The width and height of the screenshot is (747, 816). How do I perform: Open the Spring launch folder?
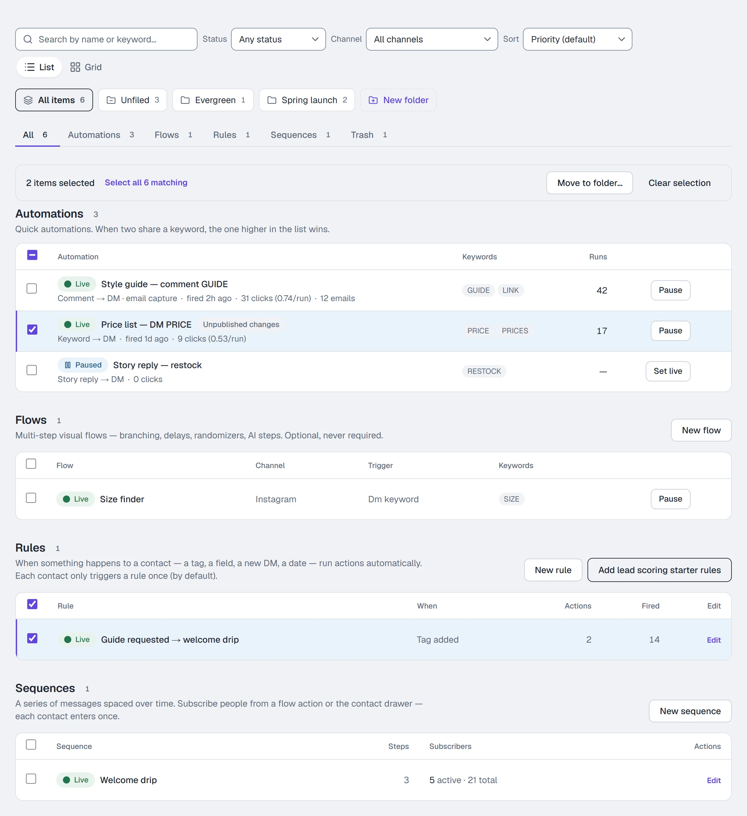pos(307,100)
